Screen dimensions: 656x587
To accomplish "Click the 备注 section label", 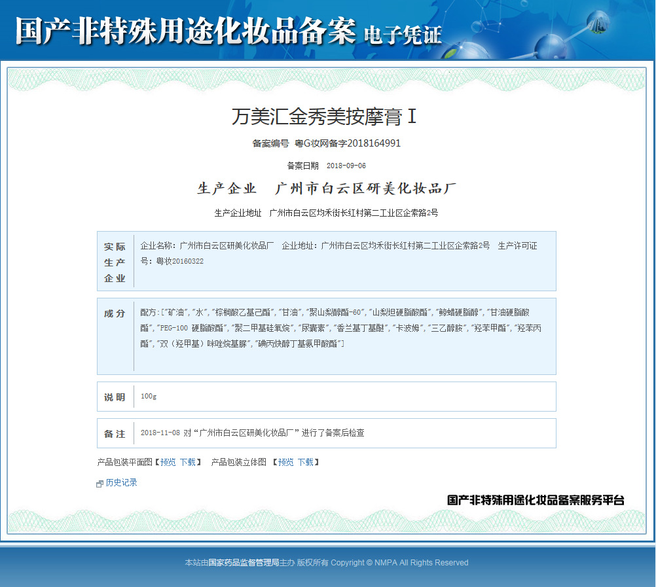I will pyautogui.click(x=115, y=434).
